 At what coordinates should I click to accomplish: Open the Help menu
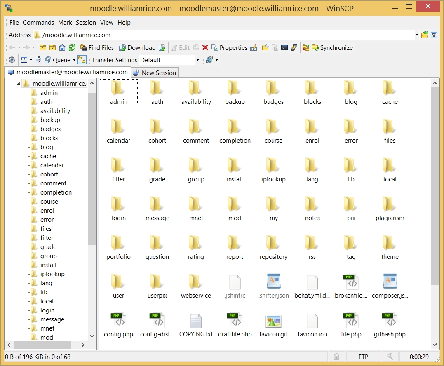124,23
